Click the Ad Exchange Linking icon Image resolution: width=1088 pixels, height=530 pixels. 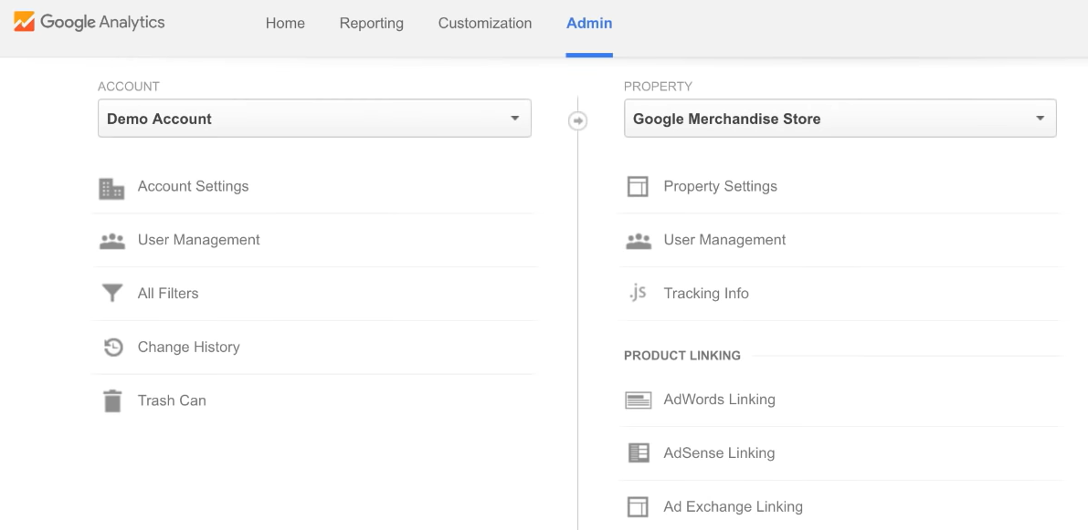638,506
